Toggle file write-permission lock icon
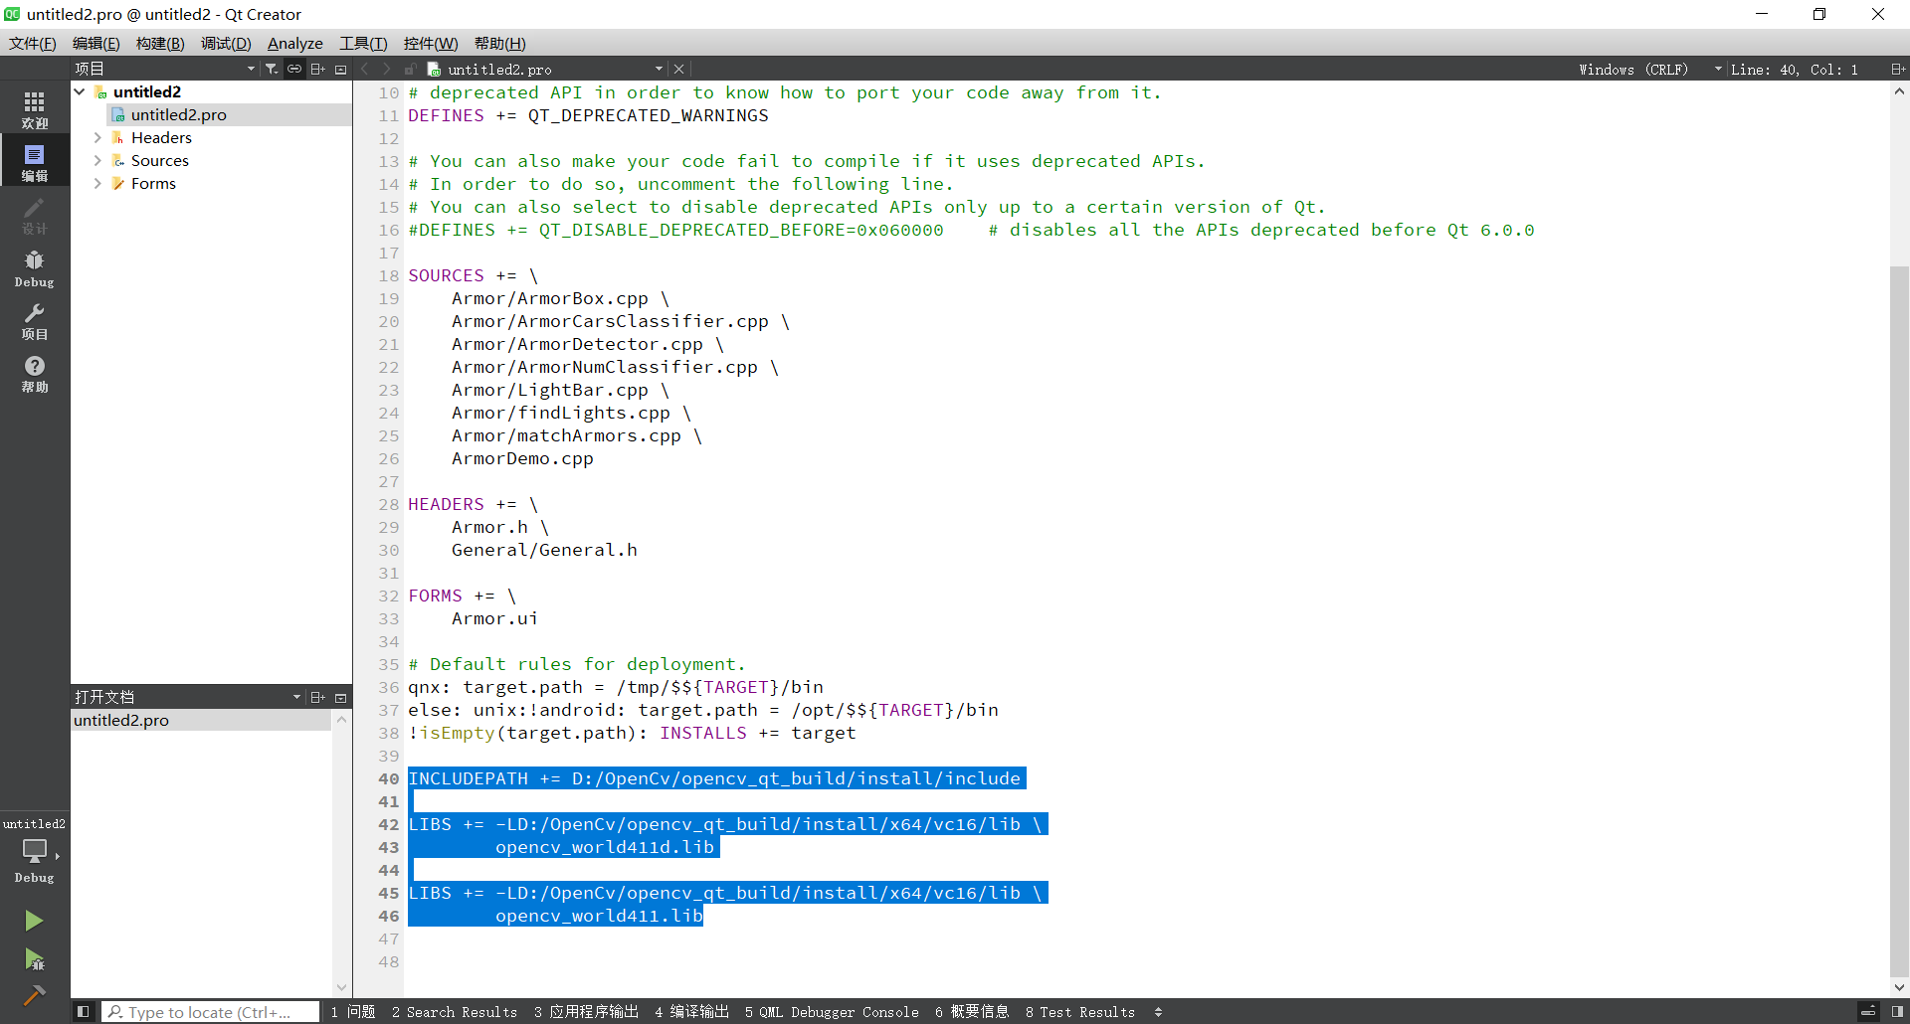 (410, 69)
